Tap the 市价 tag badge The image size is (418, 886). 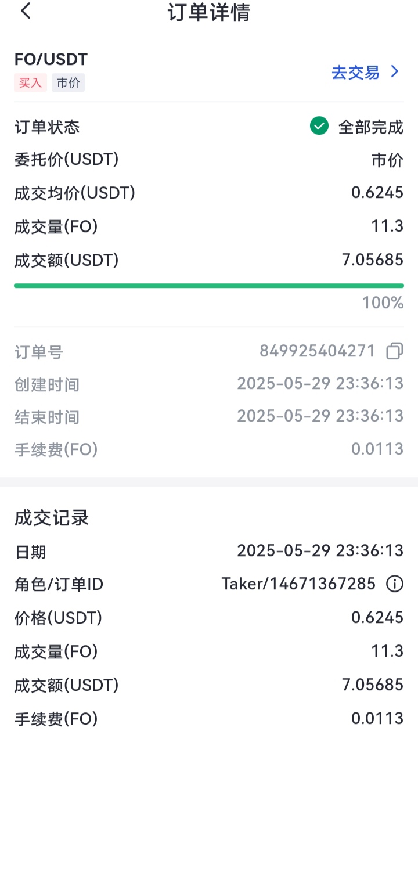68,83
